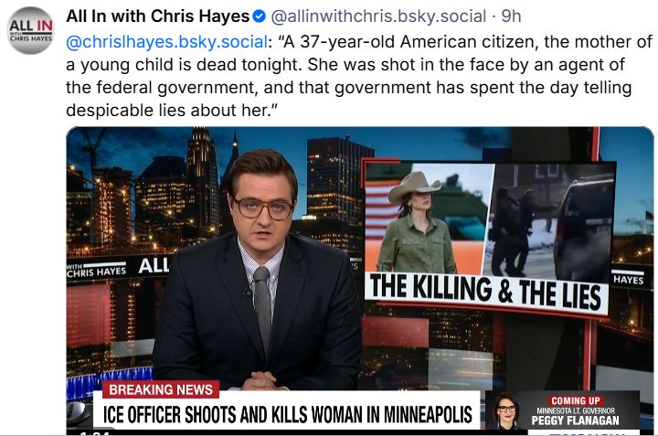Click the HAYES studio sign at right edge

628,279
